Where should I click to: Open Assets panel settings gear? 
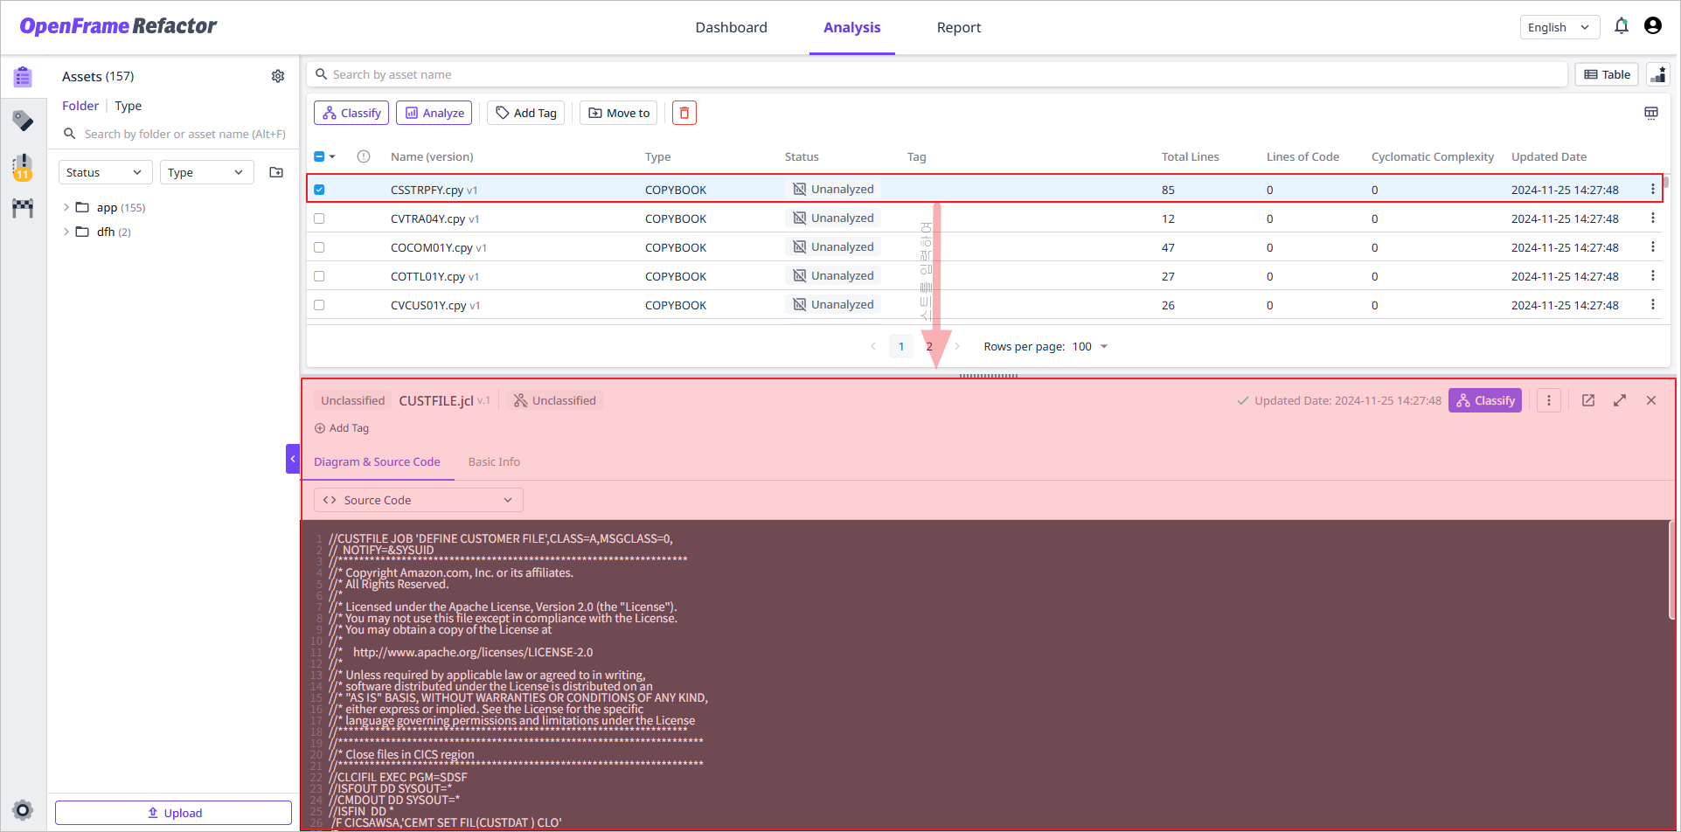(278, 76)
